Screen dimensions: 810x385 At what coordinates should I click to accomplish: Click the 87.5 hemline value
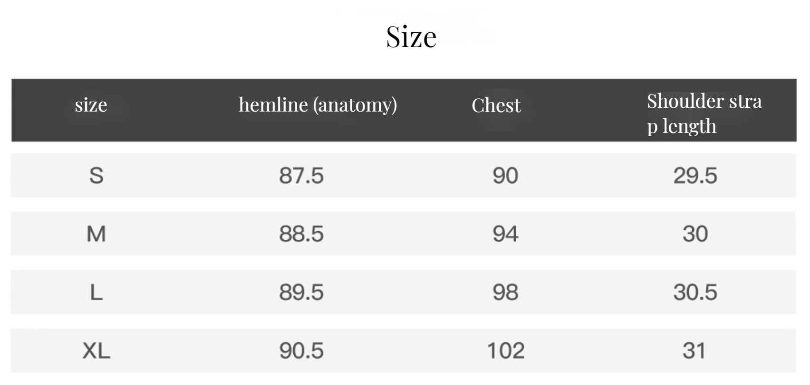coord(301,176)
